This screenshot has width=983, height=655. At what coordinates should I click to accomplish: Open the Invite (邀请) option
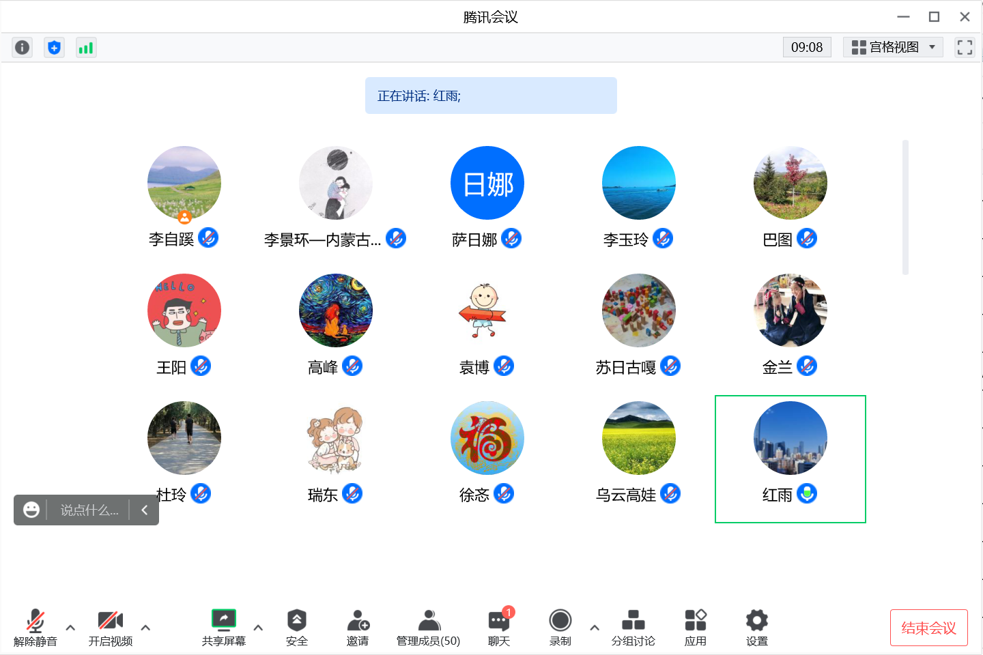point(358,627)
